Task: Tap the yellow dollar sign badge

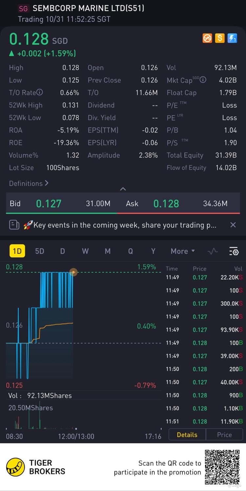Action: [x=220, y=38]
